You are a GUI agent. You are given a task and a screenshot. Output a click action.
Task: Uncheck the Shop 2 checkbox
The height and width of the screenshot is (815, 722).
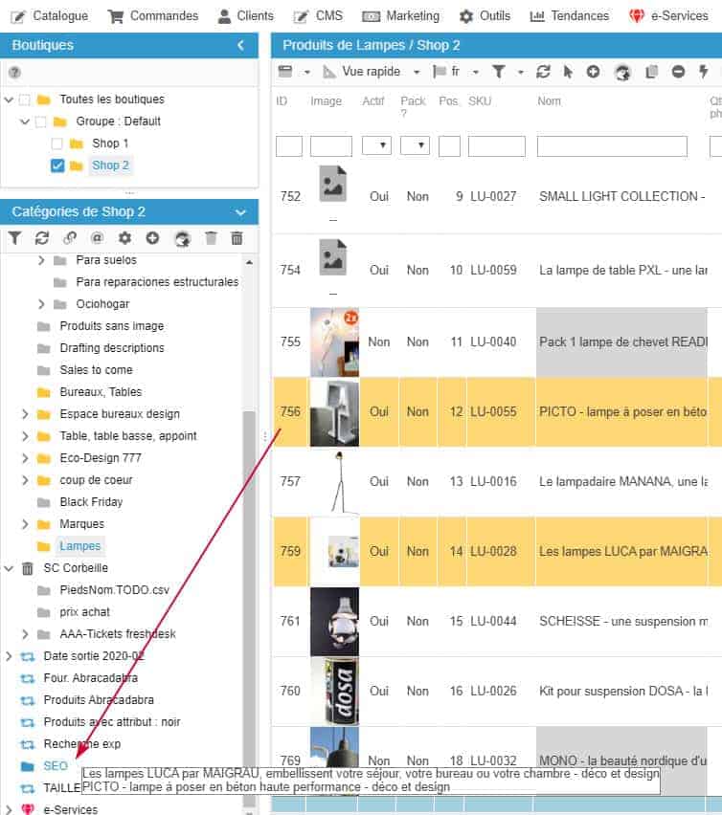point(57,165)
